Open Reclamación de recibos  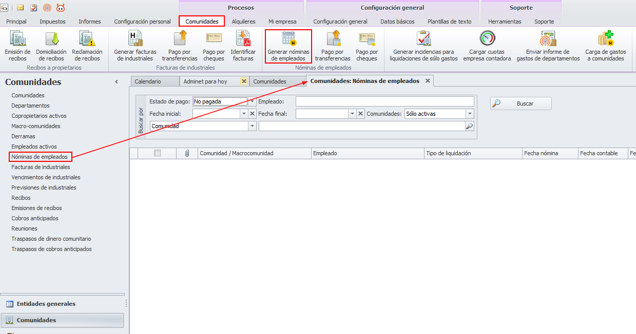pos(87,46)
